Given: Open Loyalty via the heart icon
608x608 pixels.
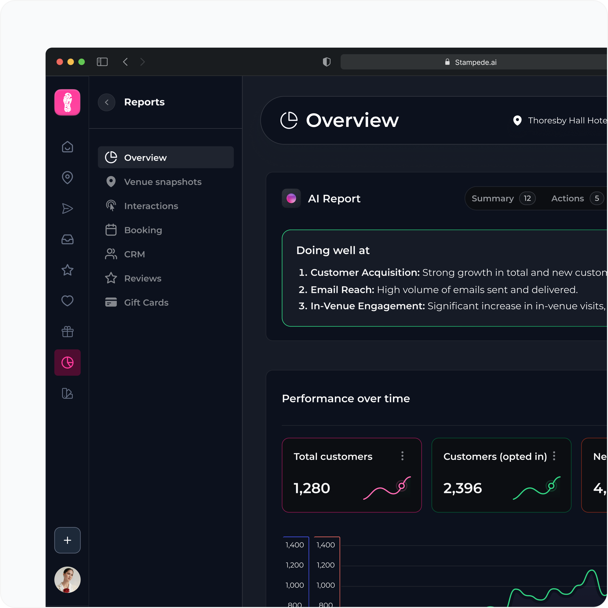Looking at the screenshot, I should (67, 301).
